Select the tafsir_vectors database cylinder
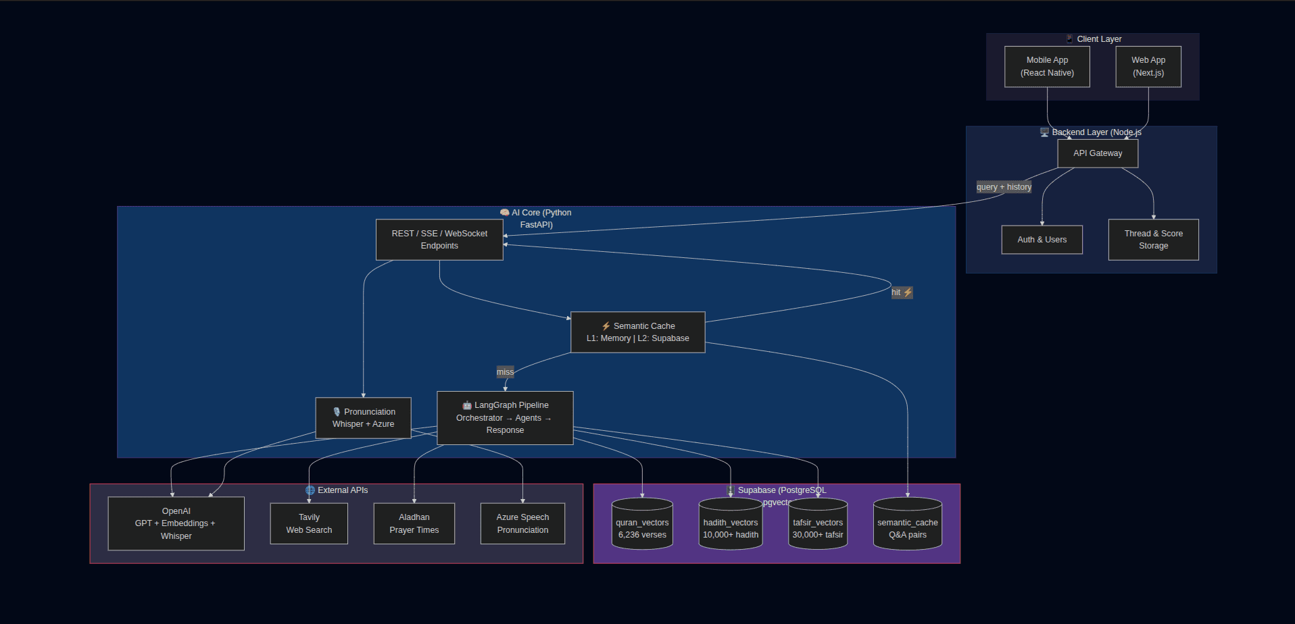Image resolution: width=1295 pixels, height=624 pixels. tap(818, 524)
